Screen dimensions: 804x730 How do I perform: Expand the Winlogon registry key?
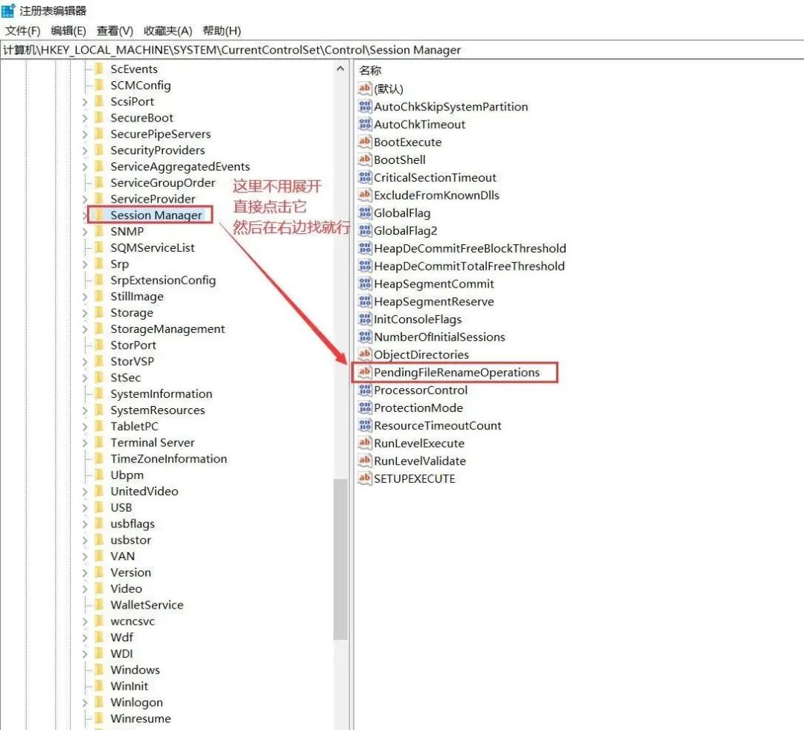(84, 702)
